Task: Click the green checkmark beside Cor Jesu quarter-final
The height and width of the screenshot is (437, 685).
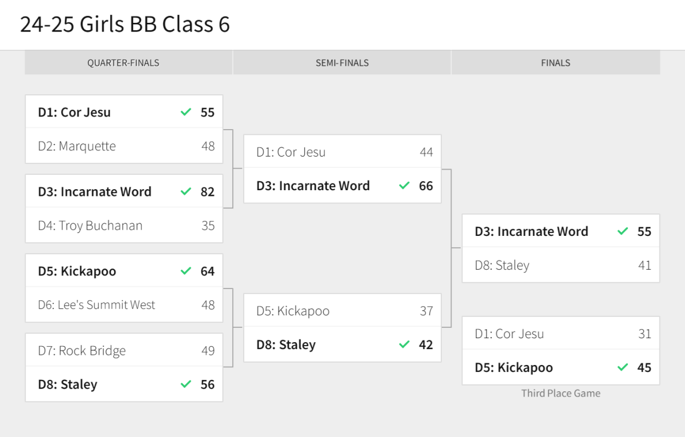Action: coord(186,113)
